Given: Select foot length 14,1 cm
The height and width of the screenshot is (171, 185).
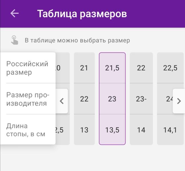Looking at the screenshot, I should (170, 130).
